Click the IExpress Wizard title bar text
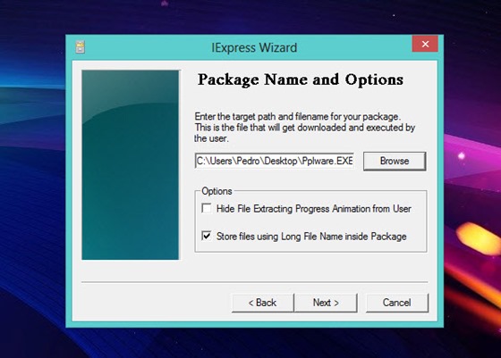Screen dimensions: 501x358 click(254, 47)
